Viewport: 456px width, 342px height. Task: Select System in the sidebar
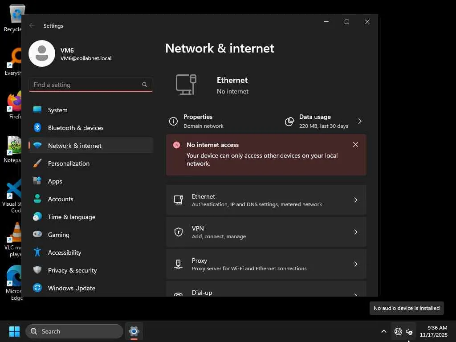[58, 110]
